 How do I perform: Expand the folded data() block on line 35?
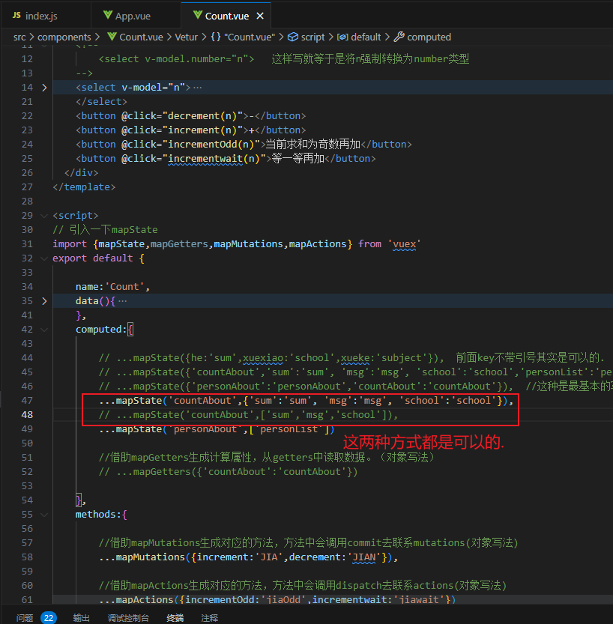[44, 301]
